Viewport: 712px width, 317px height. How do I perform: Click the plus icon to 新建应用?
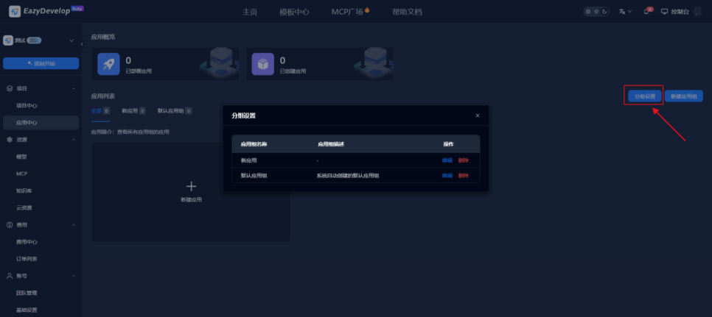click(191, 186)
